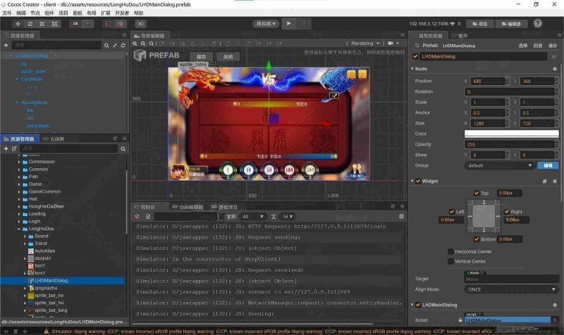This screenshot has width=564, height=335.
Task: Refresh the hierarchy panel
Action: point(123,46)
